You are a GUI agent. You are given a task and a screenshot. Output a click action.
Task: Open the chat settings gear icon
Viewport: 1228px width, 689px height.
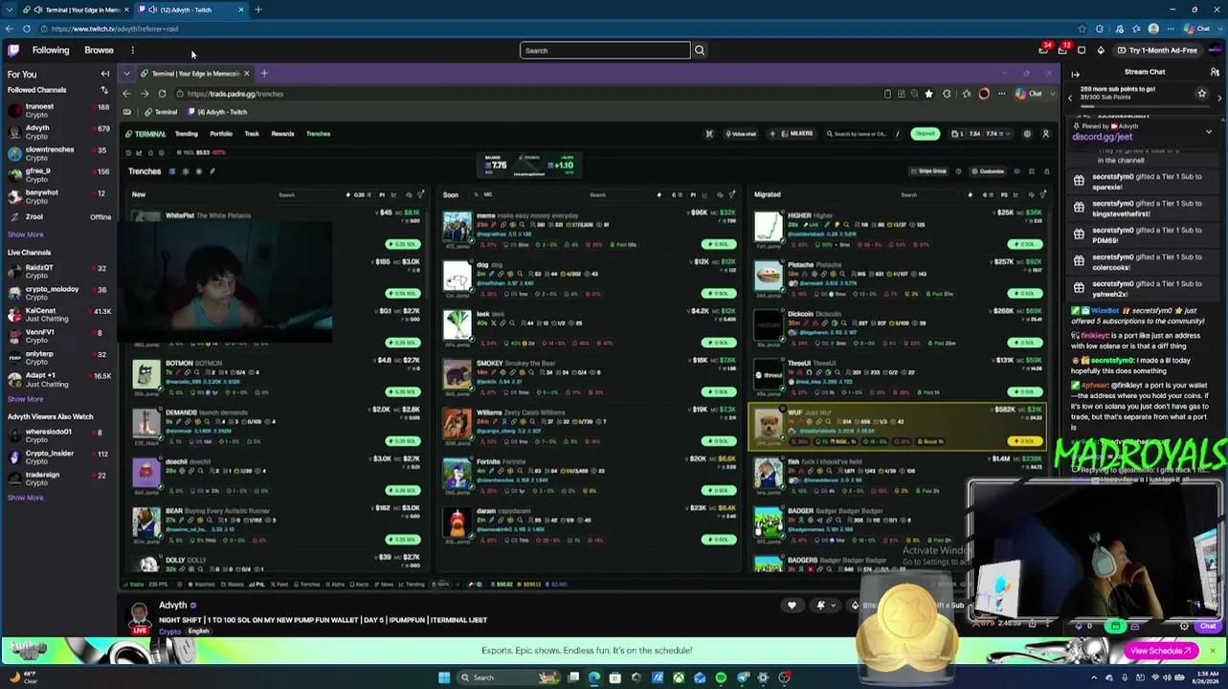(x=1184, y=626)
